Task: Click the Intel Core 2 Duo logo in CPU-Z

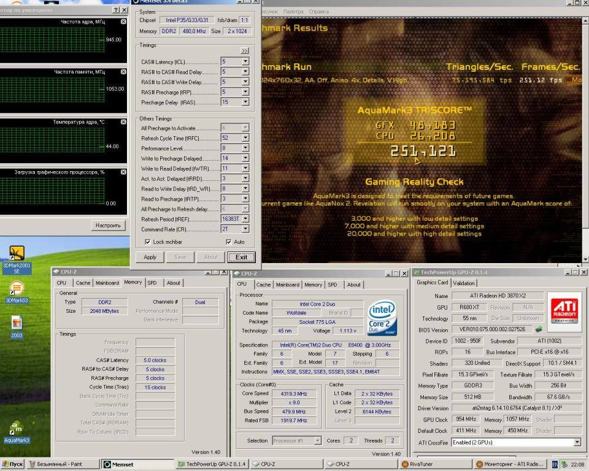Action: [382, 318]
